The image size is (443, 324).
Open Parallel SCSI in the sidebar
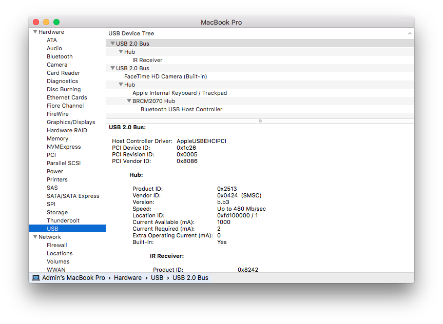tap(64, 163)
